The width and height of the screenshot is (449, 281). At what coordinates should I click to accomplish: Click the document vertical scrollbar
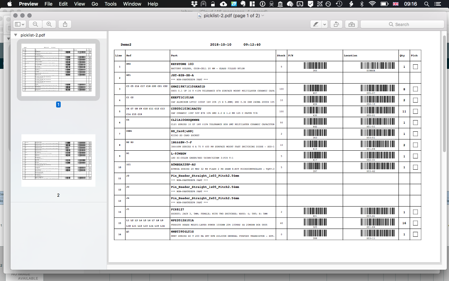(444, 93)
